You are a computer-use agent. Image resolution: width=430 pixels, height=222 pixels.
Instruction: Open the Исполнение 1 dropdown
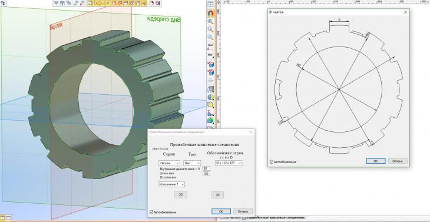[x=171, y=184]
